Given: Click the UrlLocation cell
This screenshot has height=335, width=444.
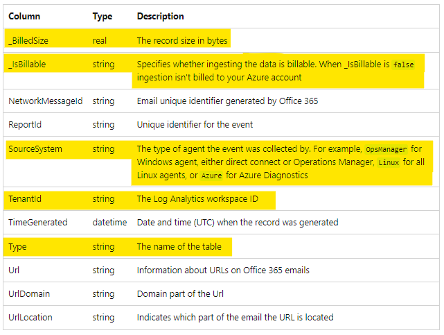Looking at the screenshot, I should [x=30, y=318].
